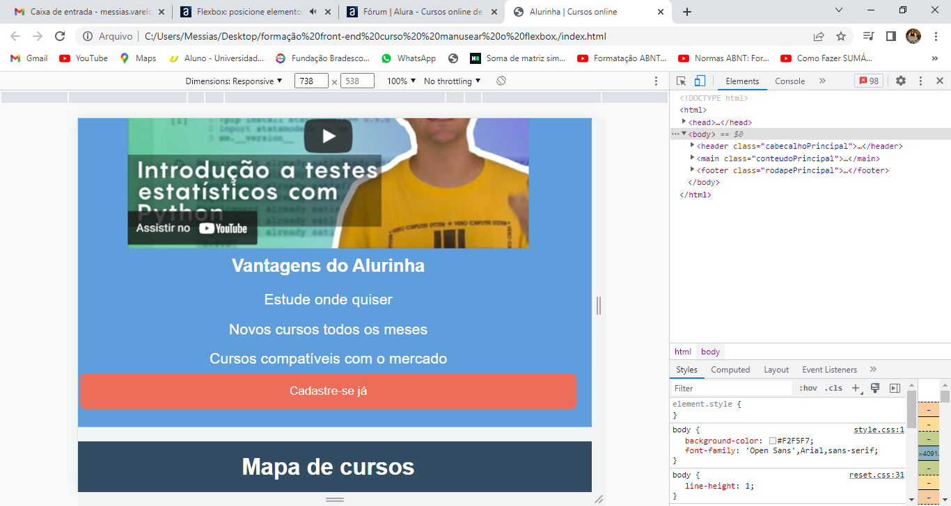Mute the Flexbox tab audio icon
951x506 pixels.
(313, 12)
